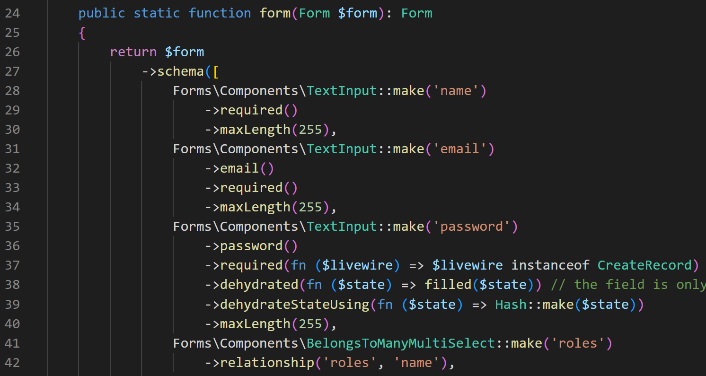Click the 'dehydrateStateUsing' method name
The image size is (706, 376).
point(294,304)
